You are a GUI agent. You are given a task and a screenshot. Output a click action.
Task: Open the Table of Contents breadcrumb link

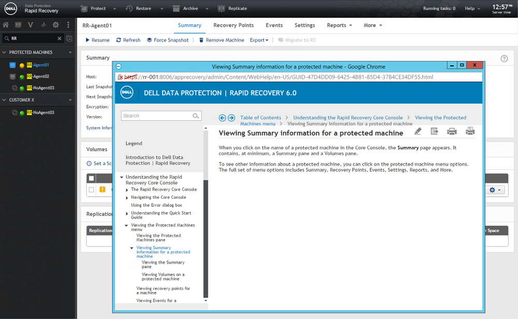pyautogui.click(x=261, y=118)
